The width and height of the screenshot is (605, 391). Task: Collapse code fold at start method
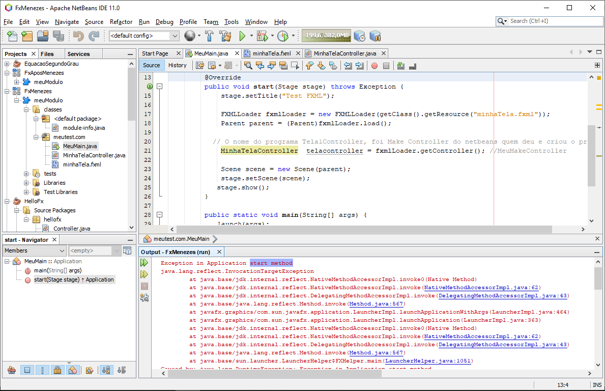pos(159,87)
